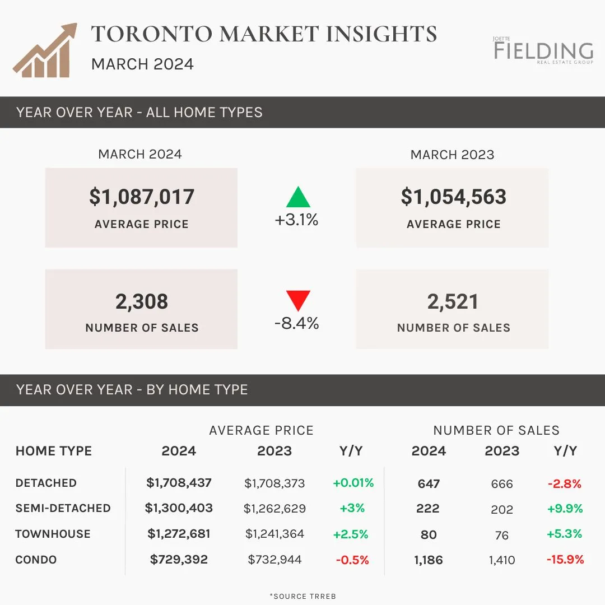Select the $1,087,017 average price box
605x605 pixels.
[x=141, y=208]
